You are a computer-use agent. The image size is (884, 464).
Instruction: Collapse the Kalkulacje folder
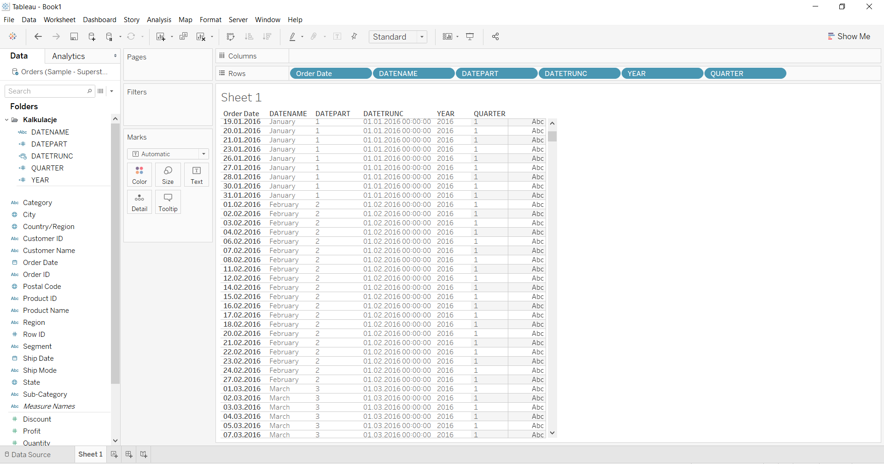(x=7, y=120)
